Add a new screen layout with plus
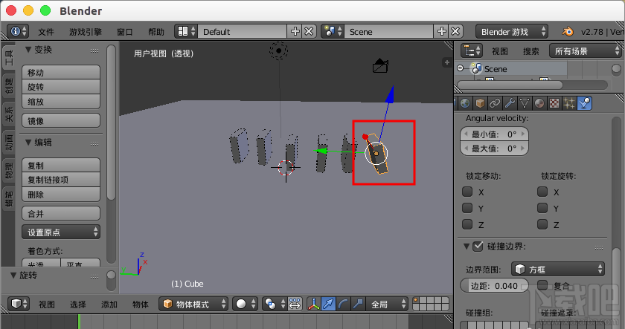Screen dimensions: 625x329 [x=295, y=31]
